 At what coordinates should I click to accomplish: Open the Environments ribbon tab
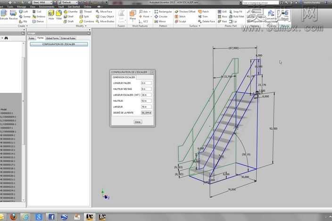pyautogui.click(x=47, y=7)
